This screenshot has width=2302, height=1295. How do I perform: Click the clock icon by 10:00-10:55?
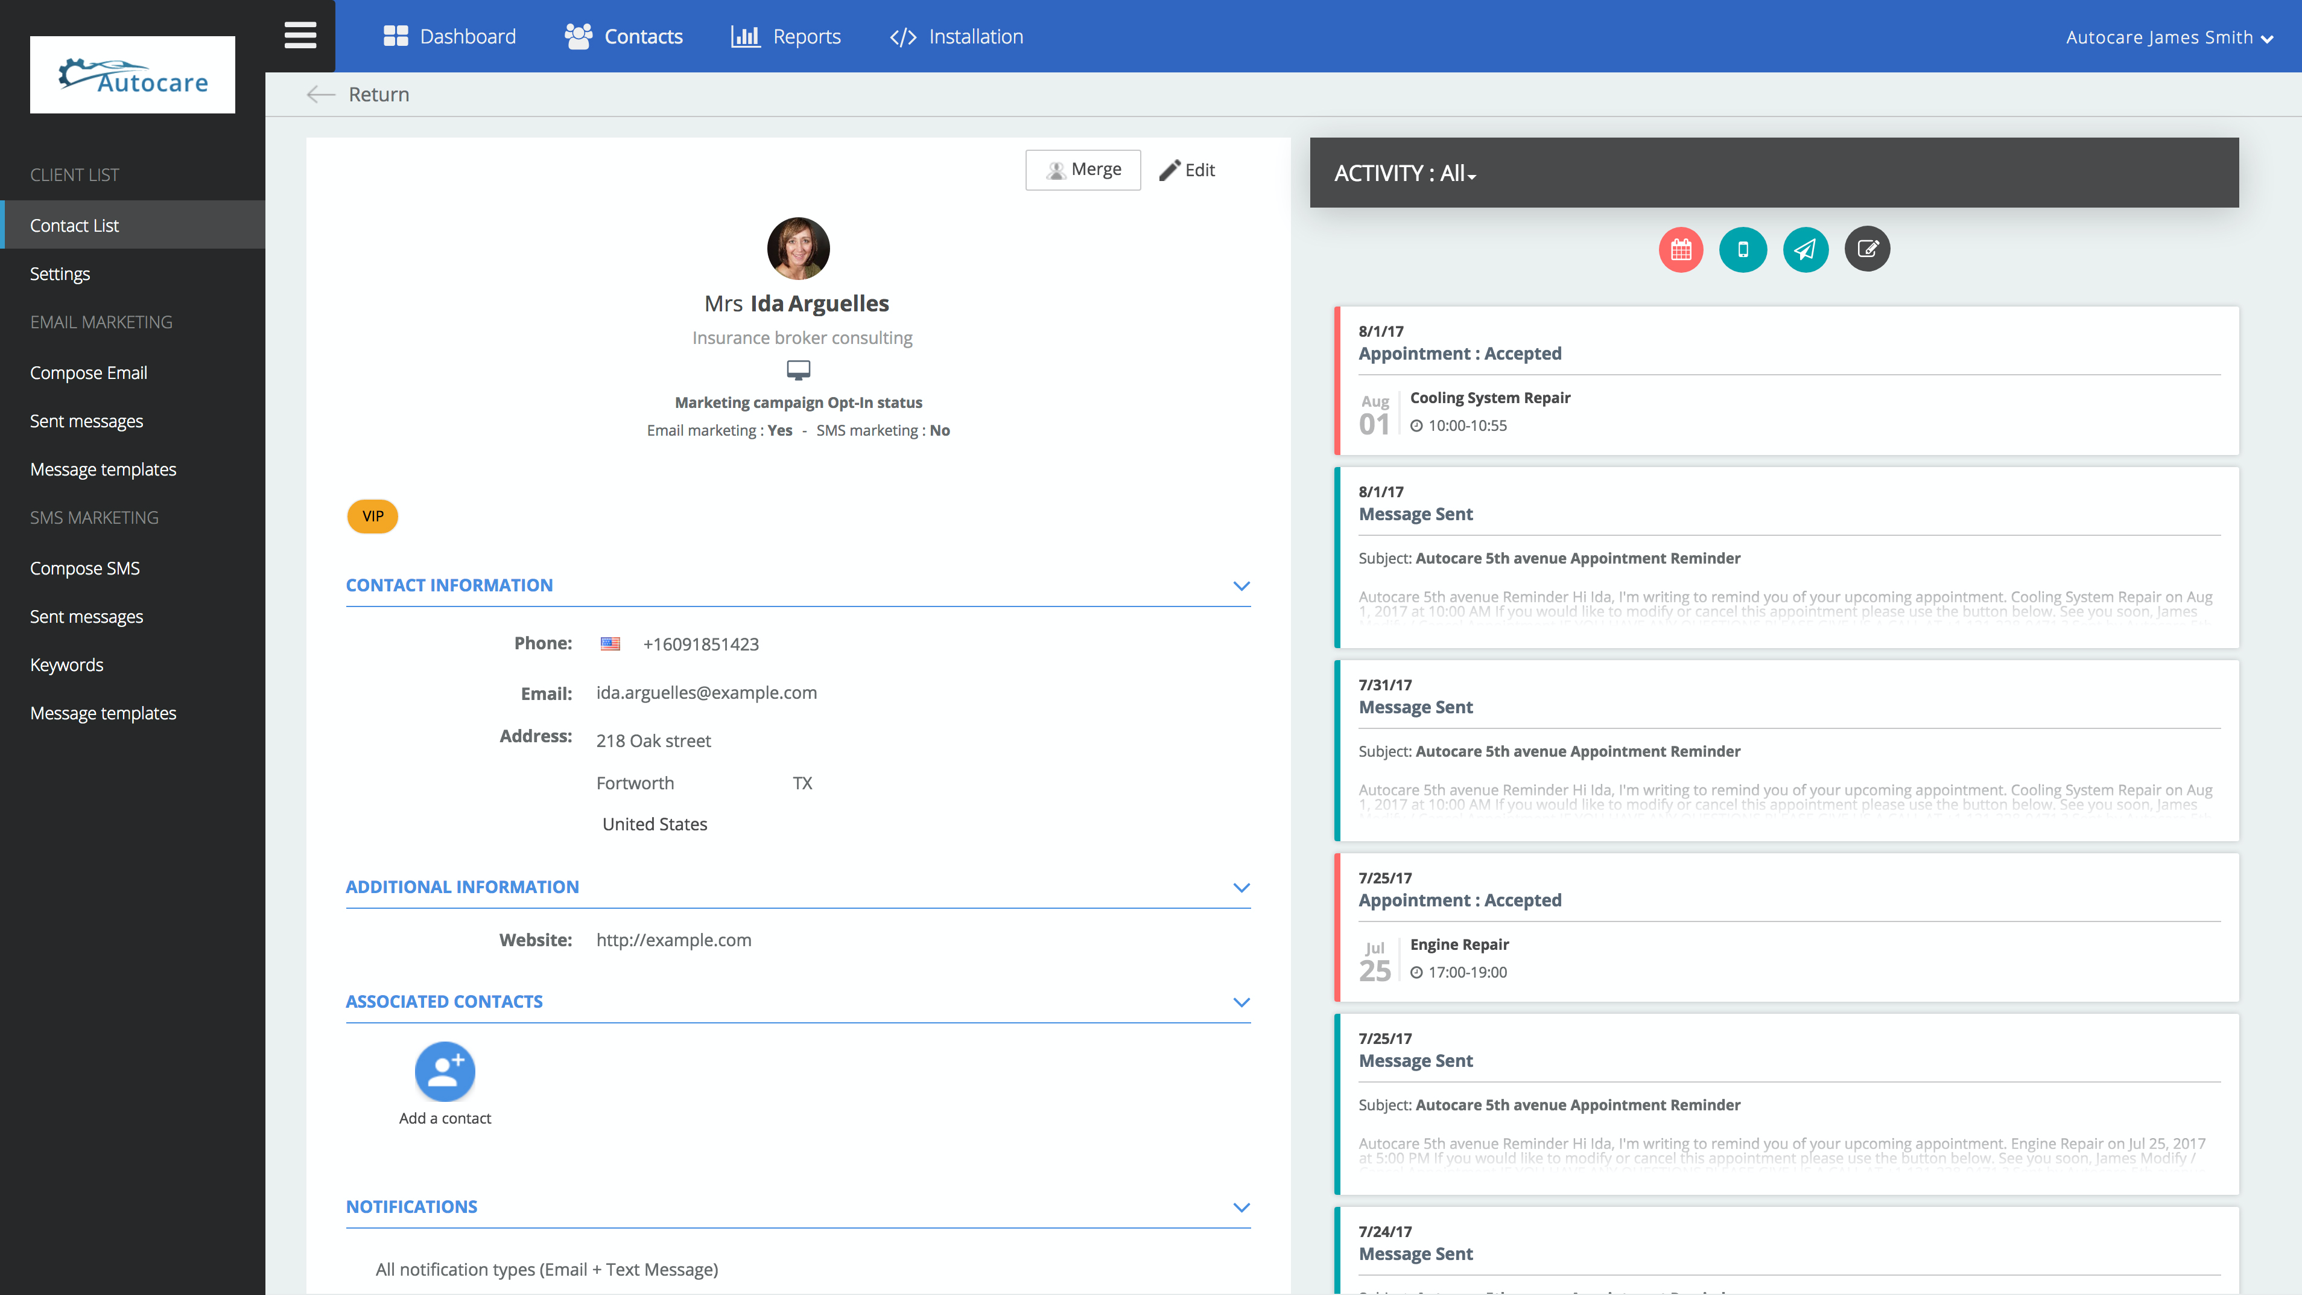[x=1416, y=426]
